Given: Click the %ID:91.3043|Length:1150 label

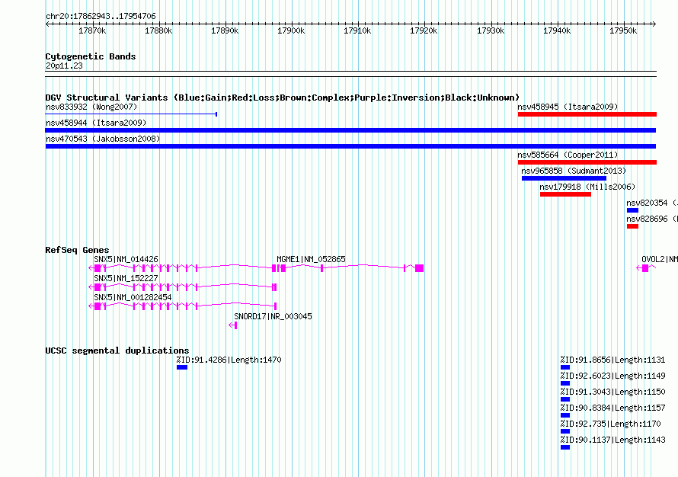Looking at the screenshot, I should click(612, 392).
